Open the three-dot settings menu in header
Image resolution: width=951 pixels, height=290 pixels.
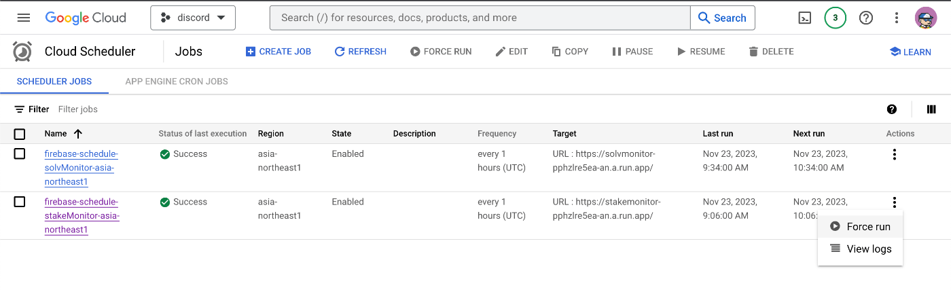[897, 18]
